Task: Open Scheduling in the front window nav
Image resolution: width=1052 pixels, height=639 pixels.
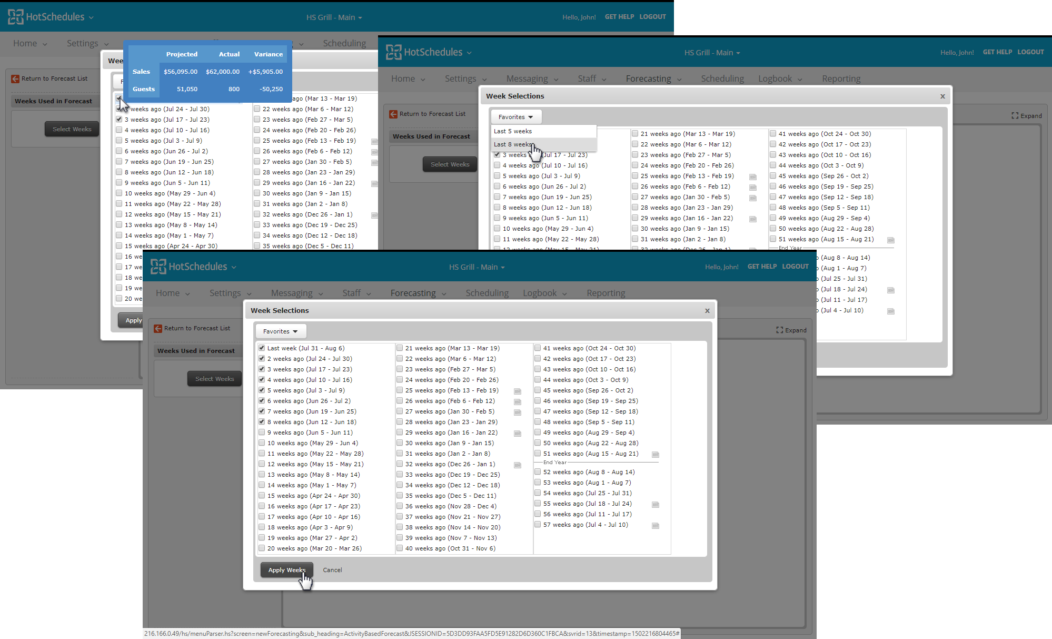Action: click(x=487, y=293)
